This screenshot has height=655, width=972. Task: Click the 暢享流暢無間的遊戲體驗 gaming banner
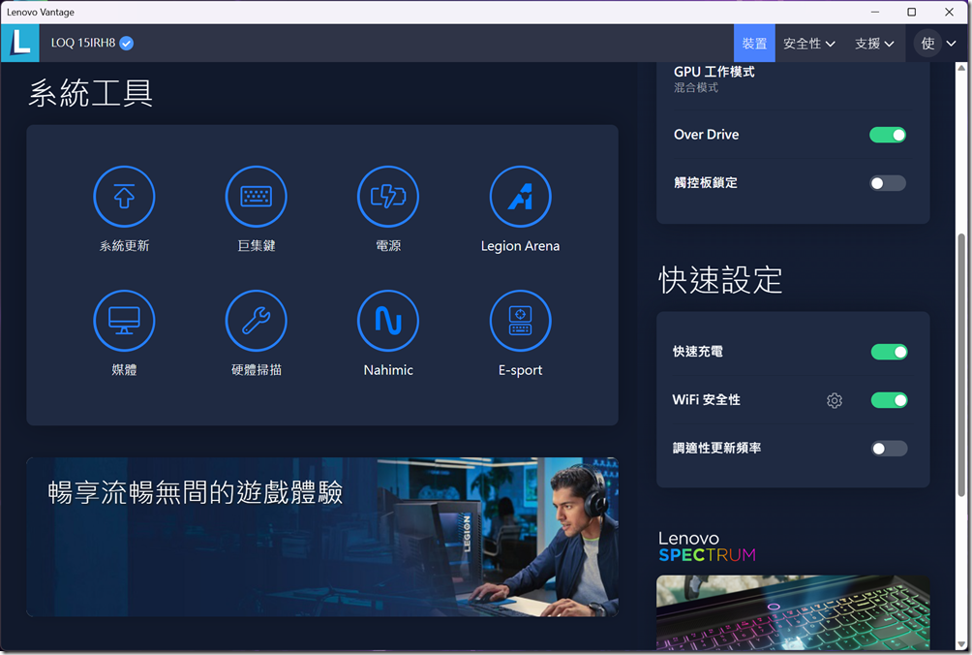coord(322,537)
